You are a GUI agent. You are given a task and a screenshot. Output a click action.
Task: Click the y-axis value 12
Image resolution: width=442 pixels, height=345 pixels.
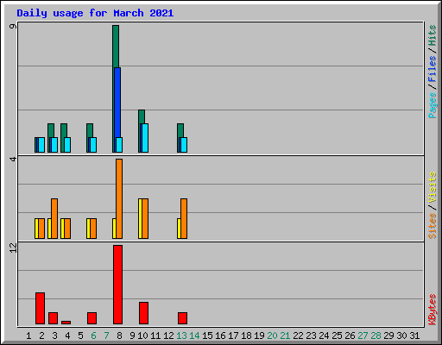[13, 248]
